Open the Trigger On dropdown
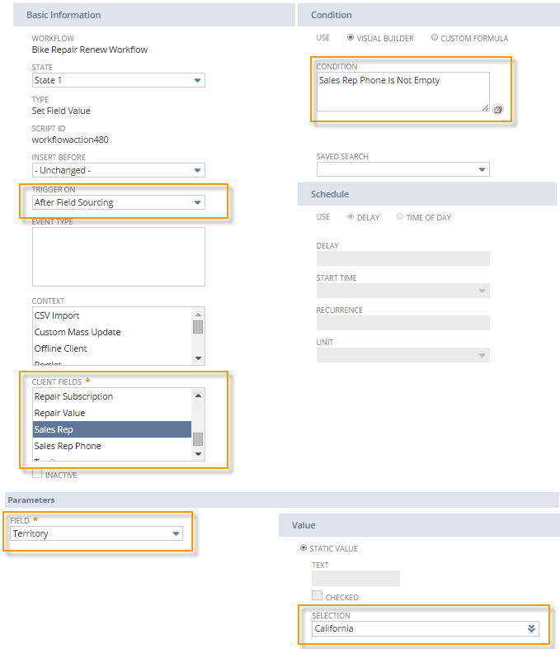Screen dimensions: 560x649 click(x=119, y=202)
